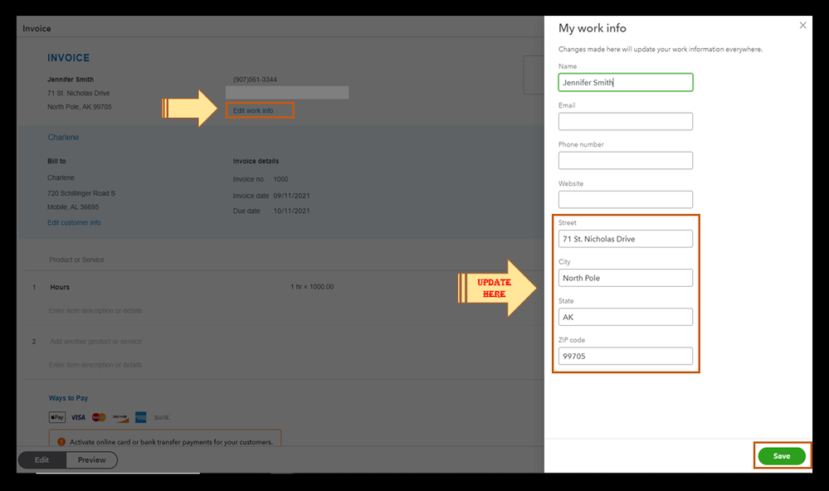Click the Due date 10/11/2021 value
Image resolution: width=829 pixels, height=491 pixels.
(x=291, y=211)
